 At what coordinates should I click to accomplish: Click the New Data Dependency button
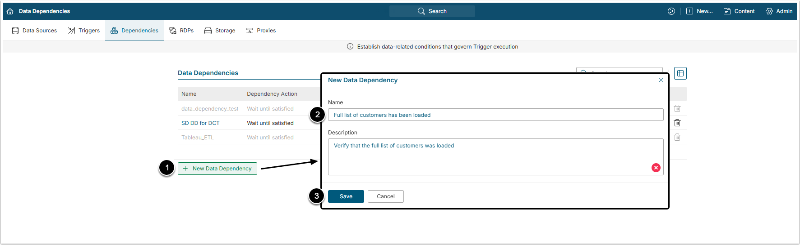(217, 169)
